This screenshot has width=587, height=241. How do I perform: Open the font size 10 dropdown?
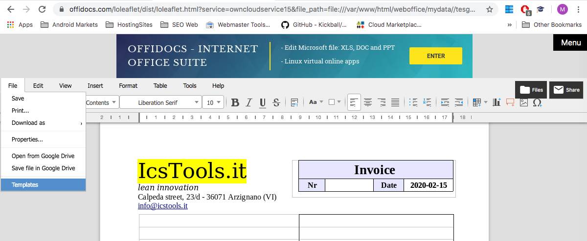click(213, 102)
